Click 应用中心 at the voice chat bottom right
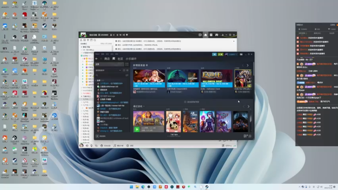The width and height of the screenshot is (338, 190). point(227,146)
